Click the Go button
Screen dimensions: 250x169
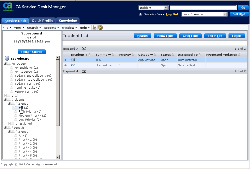[243, 8]
